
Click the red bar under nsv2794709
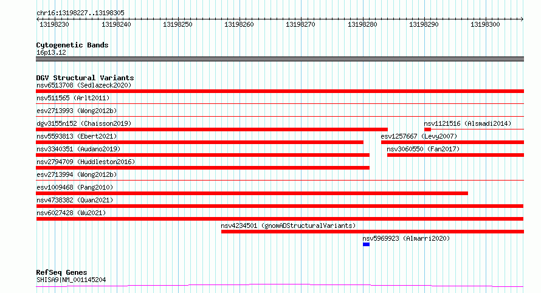[202, 168]
